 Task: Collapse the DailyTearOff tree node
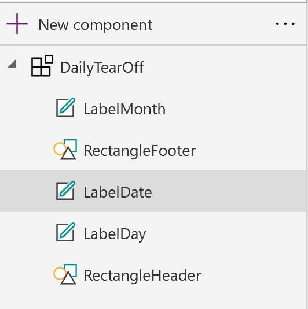[x=12, y=64]
